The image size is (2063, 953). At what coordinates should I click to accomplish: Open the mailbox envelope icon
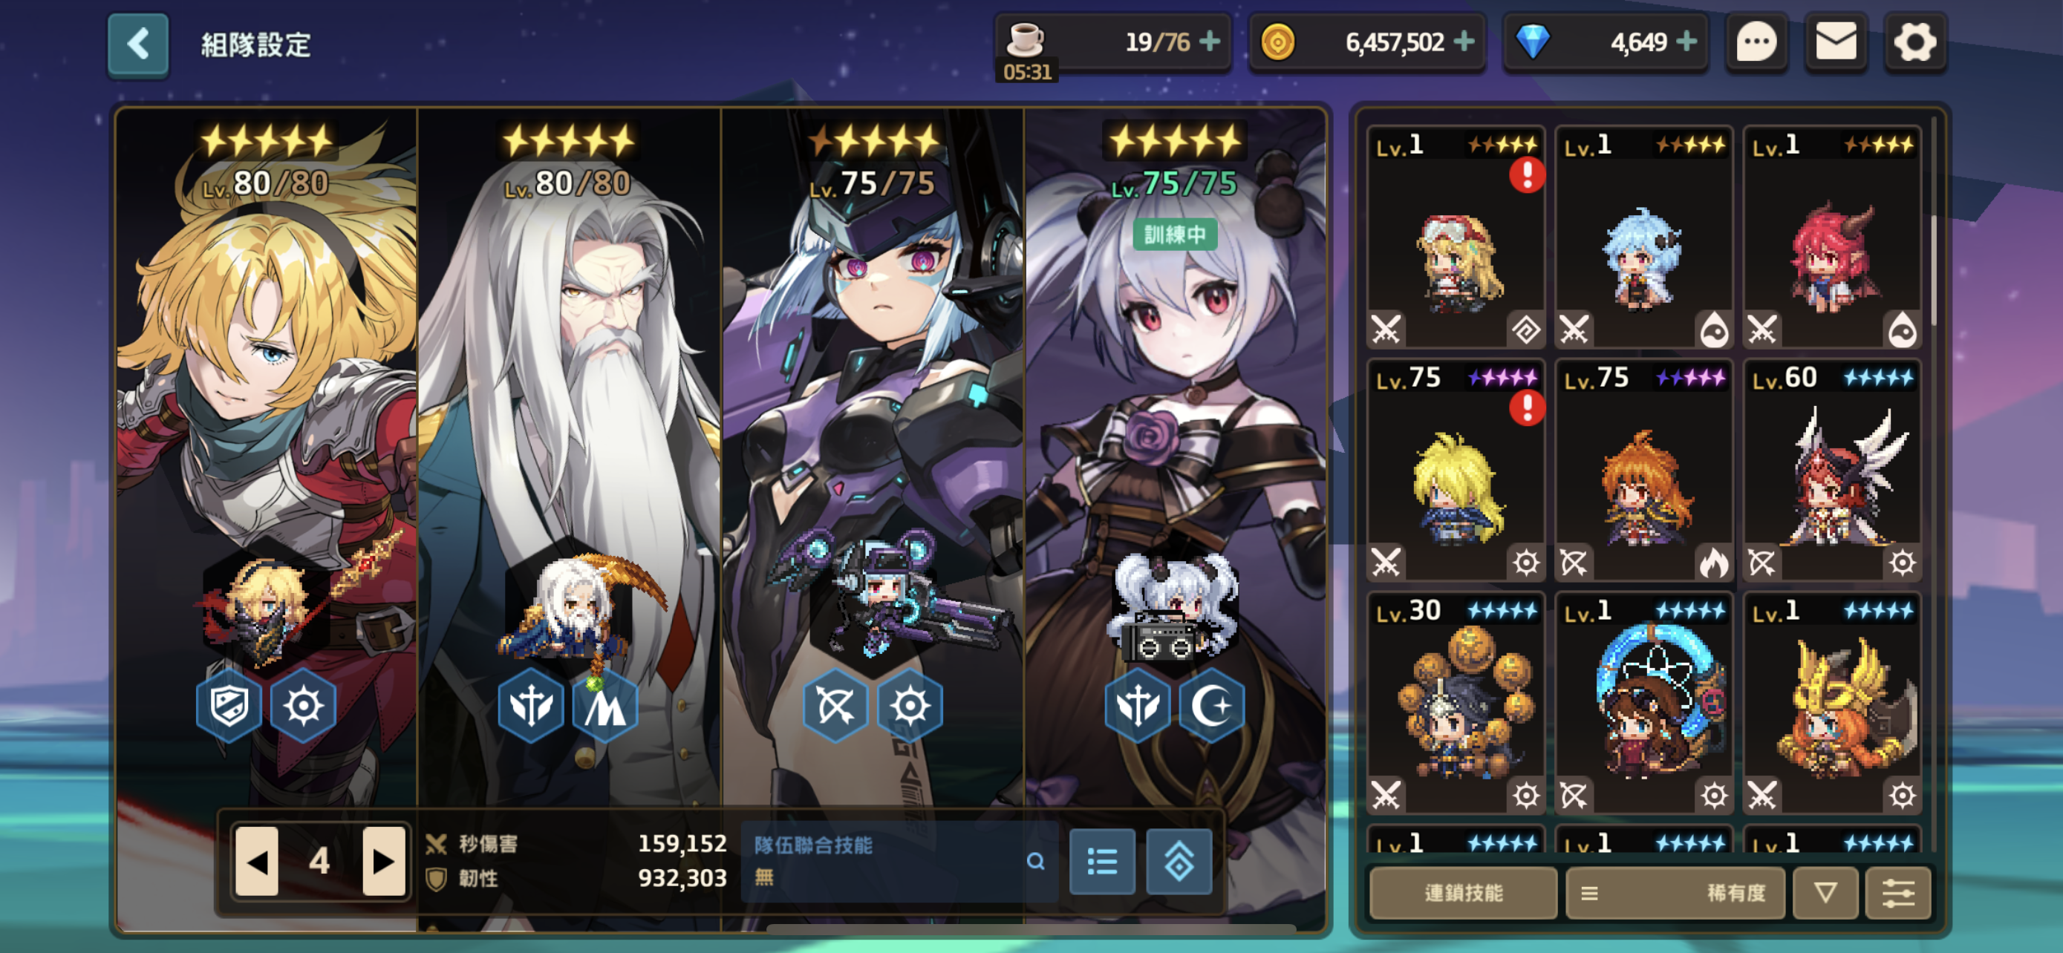(x=1836, y=42)
